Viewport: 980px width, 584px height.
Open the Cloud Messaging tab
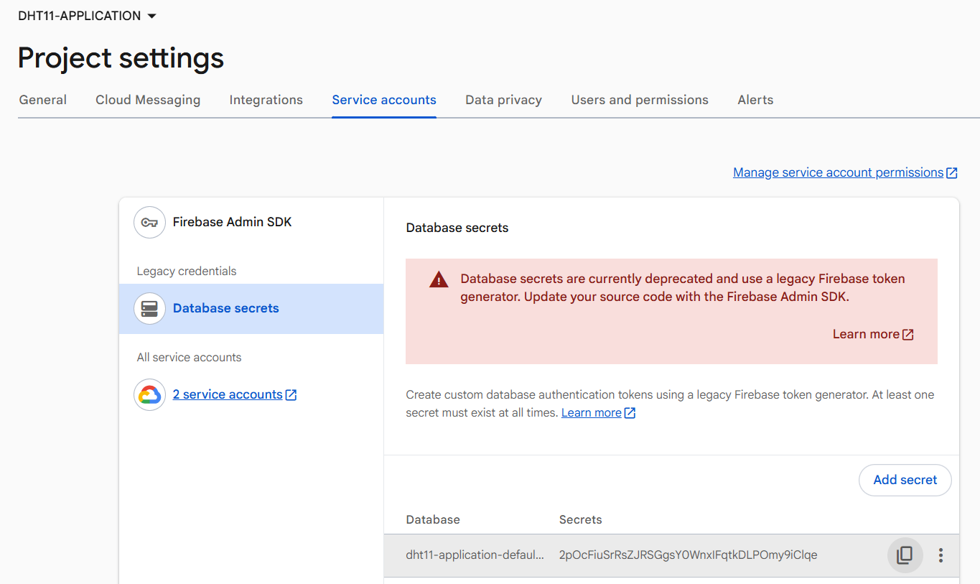(x=148, y=100)
